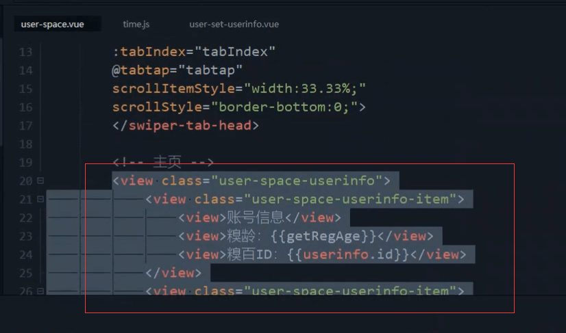Collapse the code block at line 26
566x333 pixels.
40,291
